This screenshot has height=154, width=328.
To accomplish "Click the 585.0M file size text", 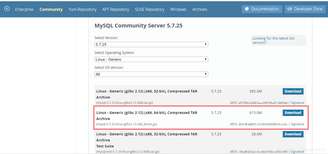I will coord(256,91).
